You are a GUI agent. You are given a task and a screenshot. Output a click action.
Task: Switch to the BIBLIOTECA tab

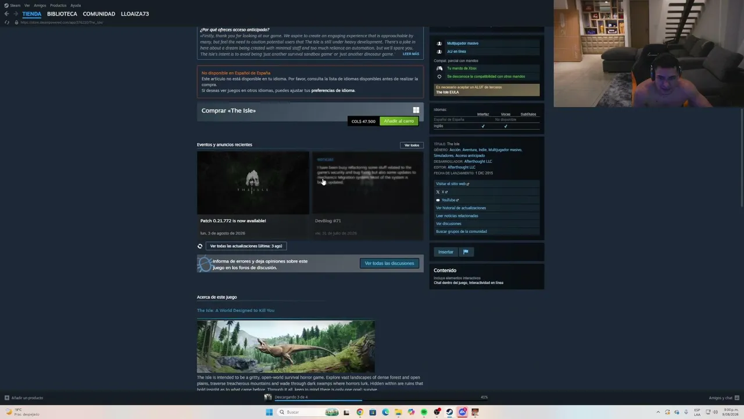(62, 14)
